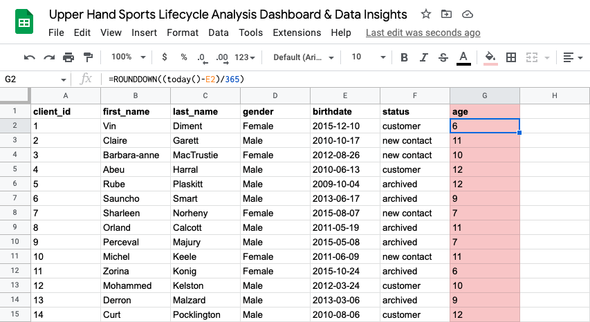This screenshot has height=322, width=590.
Task: Open the font size dropdown
Action: point(369,57)
